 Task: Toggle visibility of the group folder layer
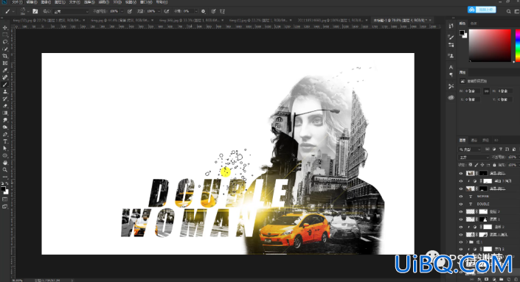coord(461,242)
